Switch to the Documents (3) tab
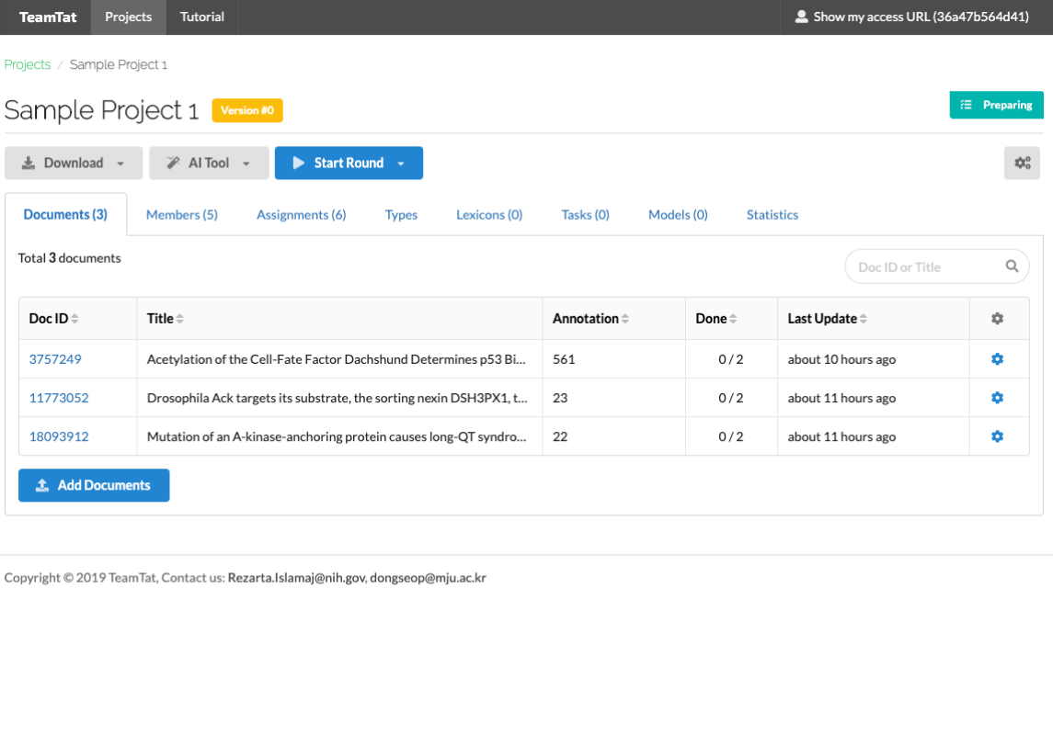This screenshot has width=1053, height=735. 65,215
